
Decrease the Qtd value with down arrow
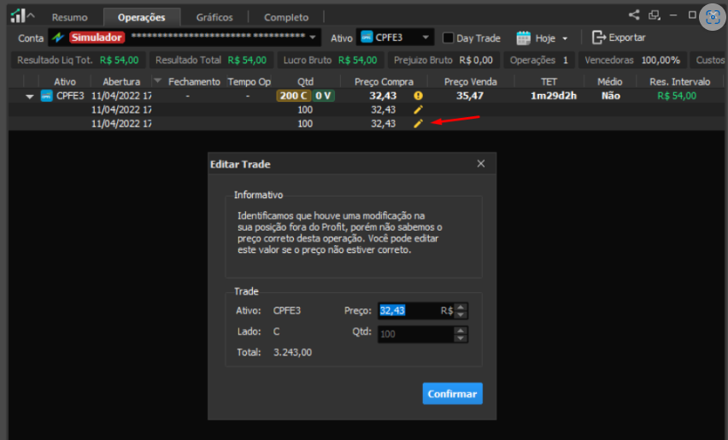tap(461, 337)
